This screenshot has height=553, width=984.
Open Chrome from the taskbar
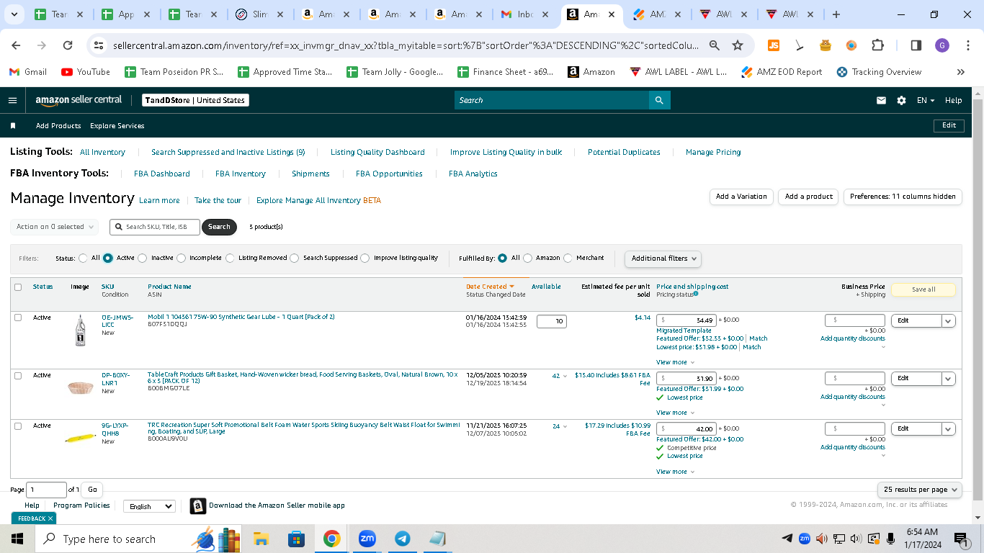[331, 539]
